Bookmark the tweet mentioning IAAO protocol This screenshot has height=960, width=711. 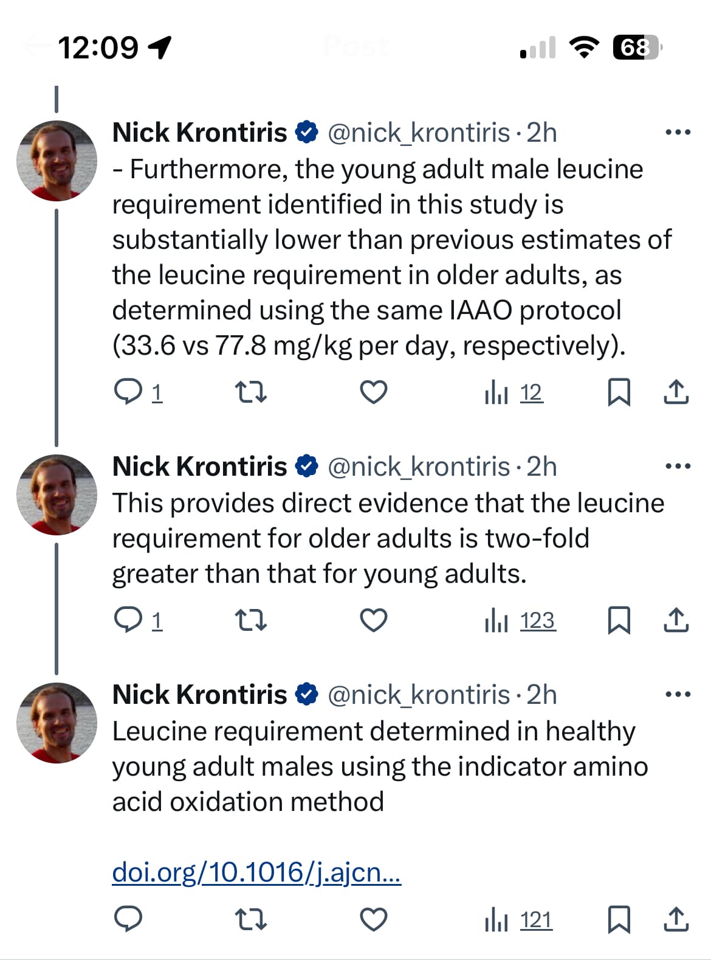click(619, 392)
